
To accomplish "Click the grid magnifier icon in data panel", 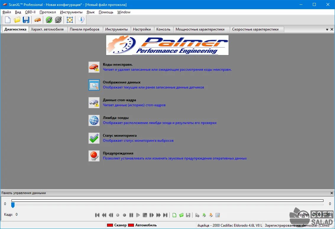I will [x=218, y=215].
